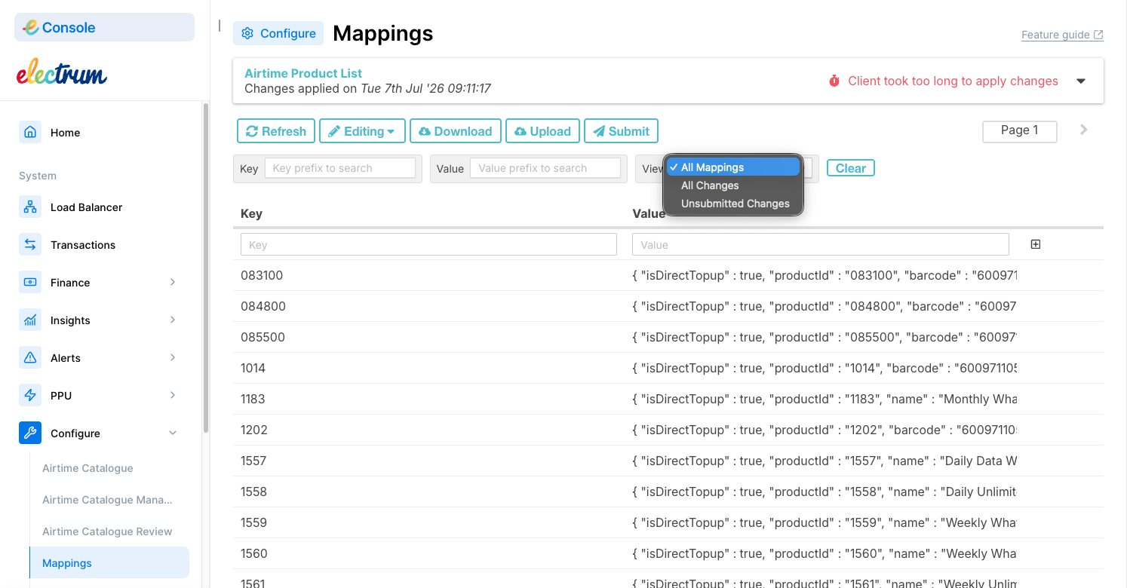Go to next page with the right arrow

[1084, 130]
